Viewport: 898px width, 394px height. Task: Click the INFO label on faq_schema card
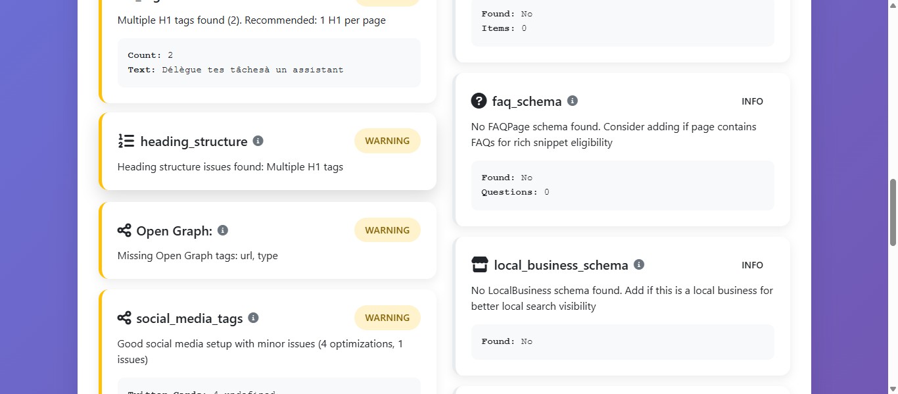click(x=752, y=101)
